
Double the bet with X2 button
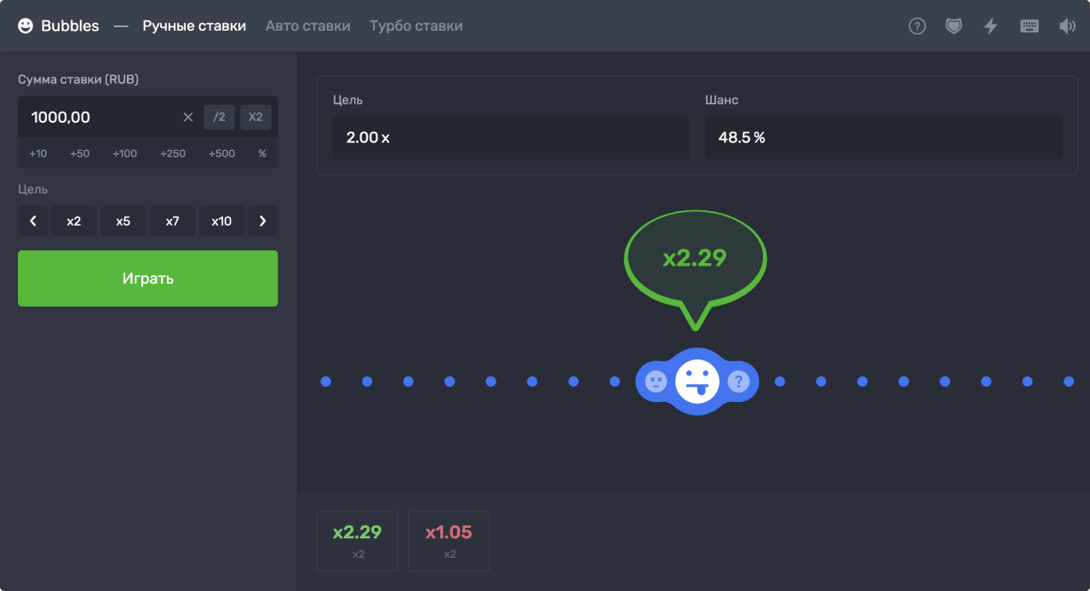click(255, 118)
